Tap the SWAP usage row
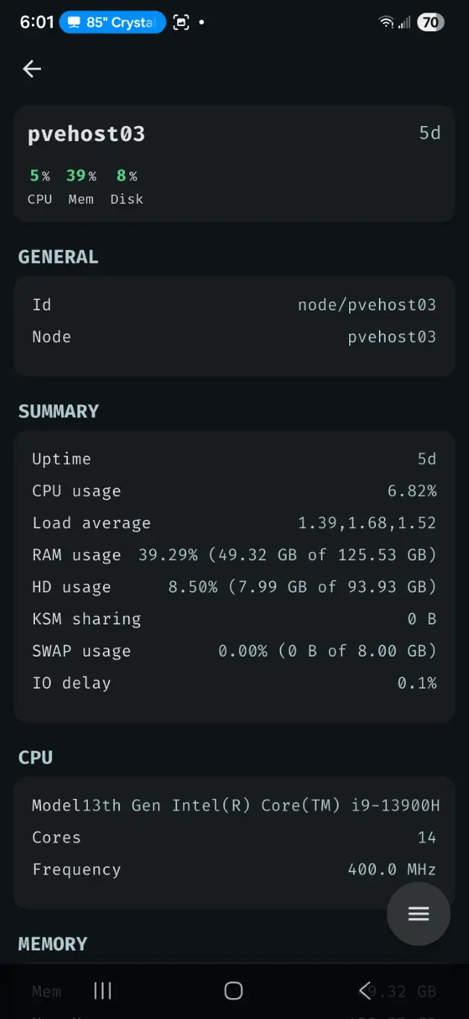Image resolution: width=469 pixels, height=1019 pixels. (x=234, y=651)
